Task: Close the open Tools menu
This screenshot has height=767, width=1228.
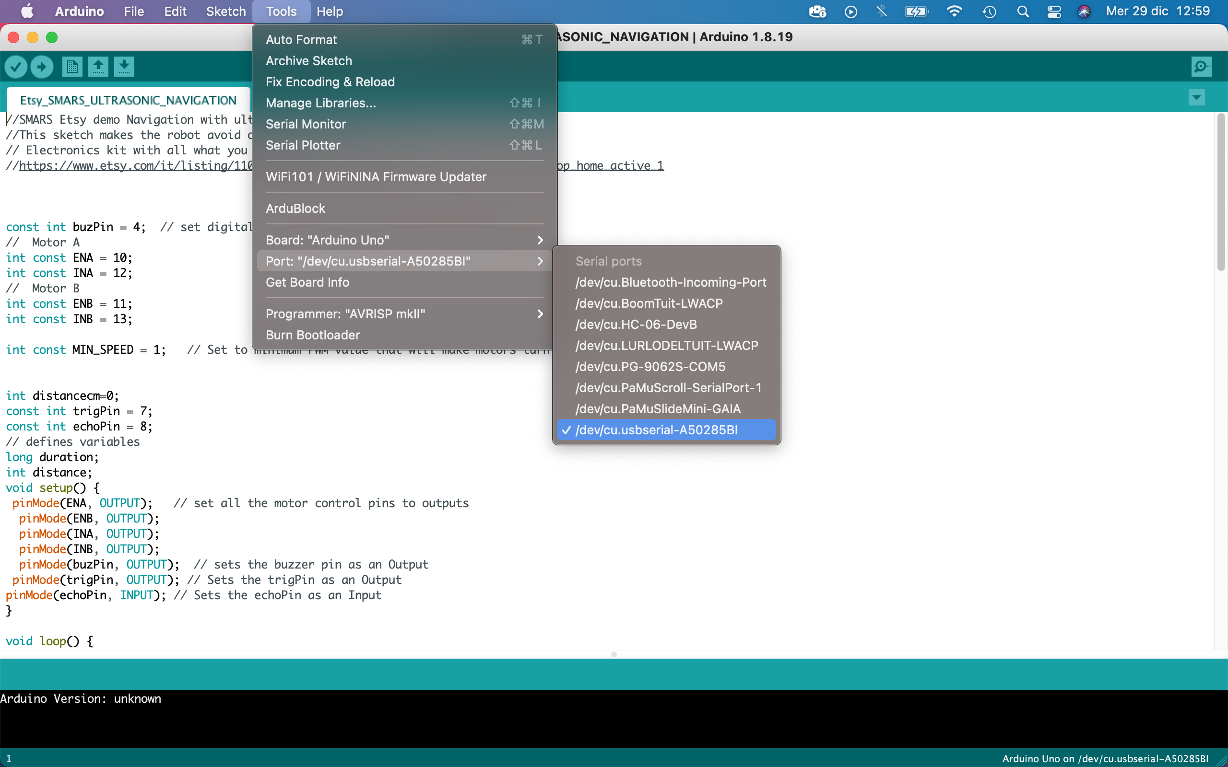Action: click(281, 11)
